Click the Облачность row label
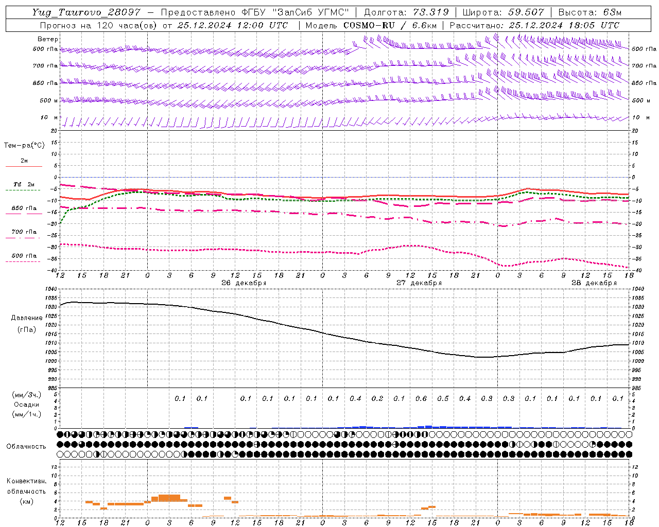This screenshot has height=527, width=659. [26, 446]
